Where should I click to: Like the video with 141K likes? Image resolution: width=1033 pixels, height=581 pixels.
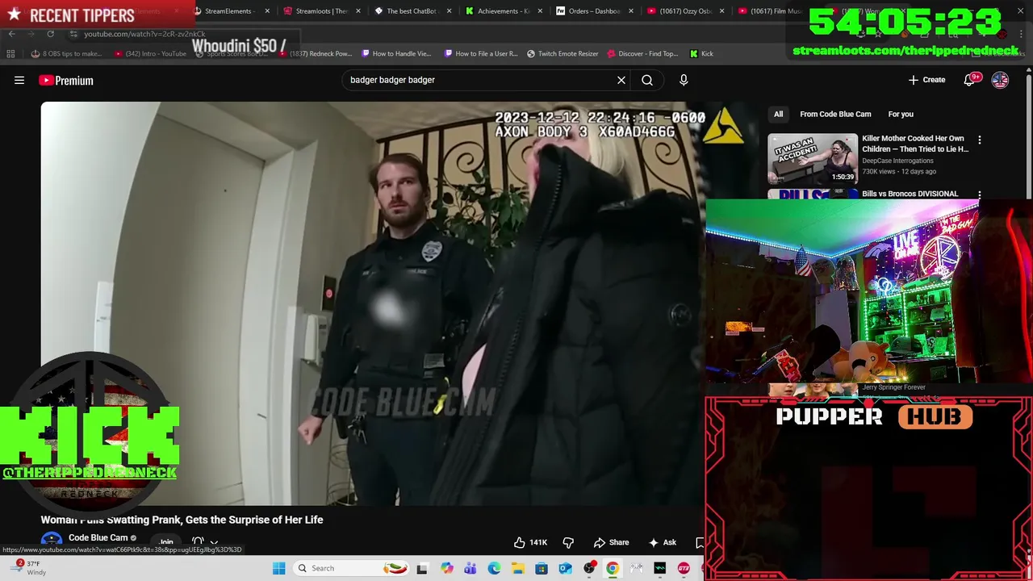point(531,542)
